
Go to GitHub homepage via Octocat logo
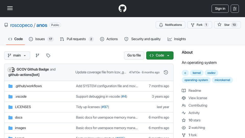click(122, 8)
